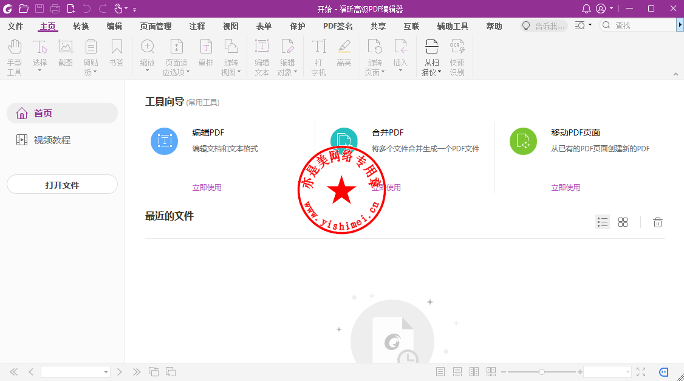Open the File (文件) menu

[x=15, y=26]
